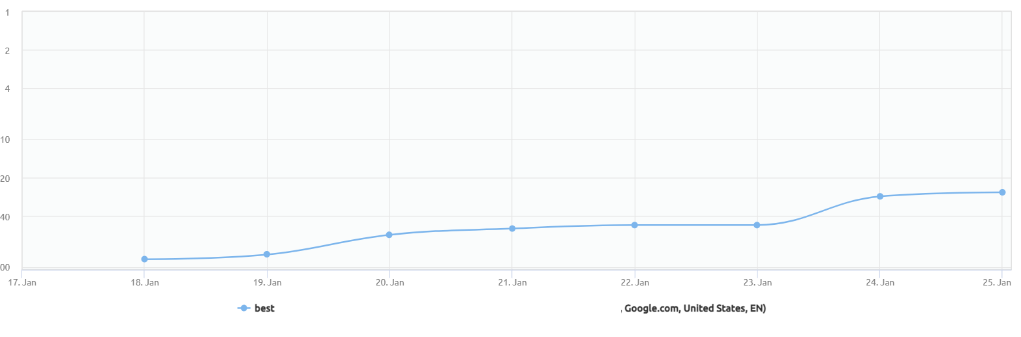
Task: Click the 21 Jan point on the chart
Action: (x=512, y=229)
